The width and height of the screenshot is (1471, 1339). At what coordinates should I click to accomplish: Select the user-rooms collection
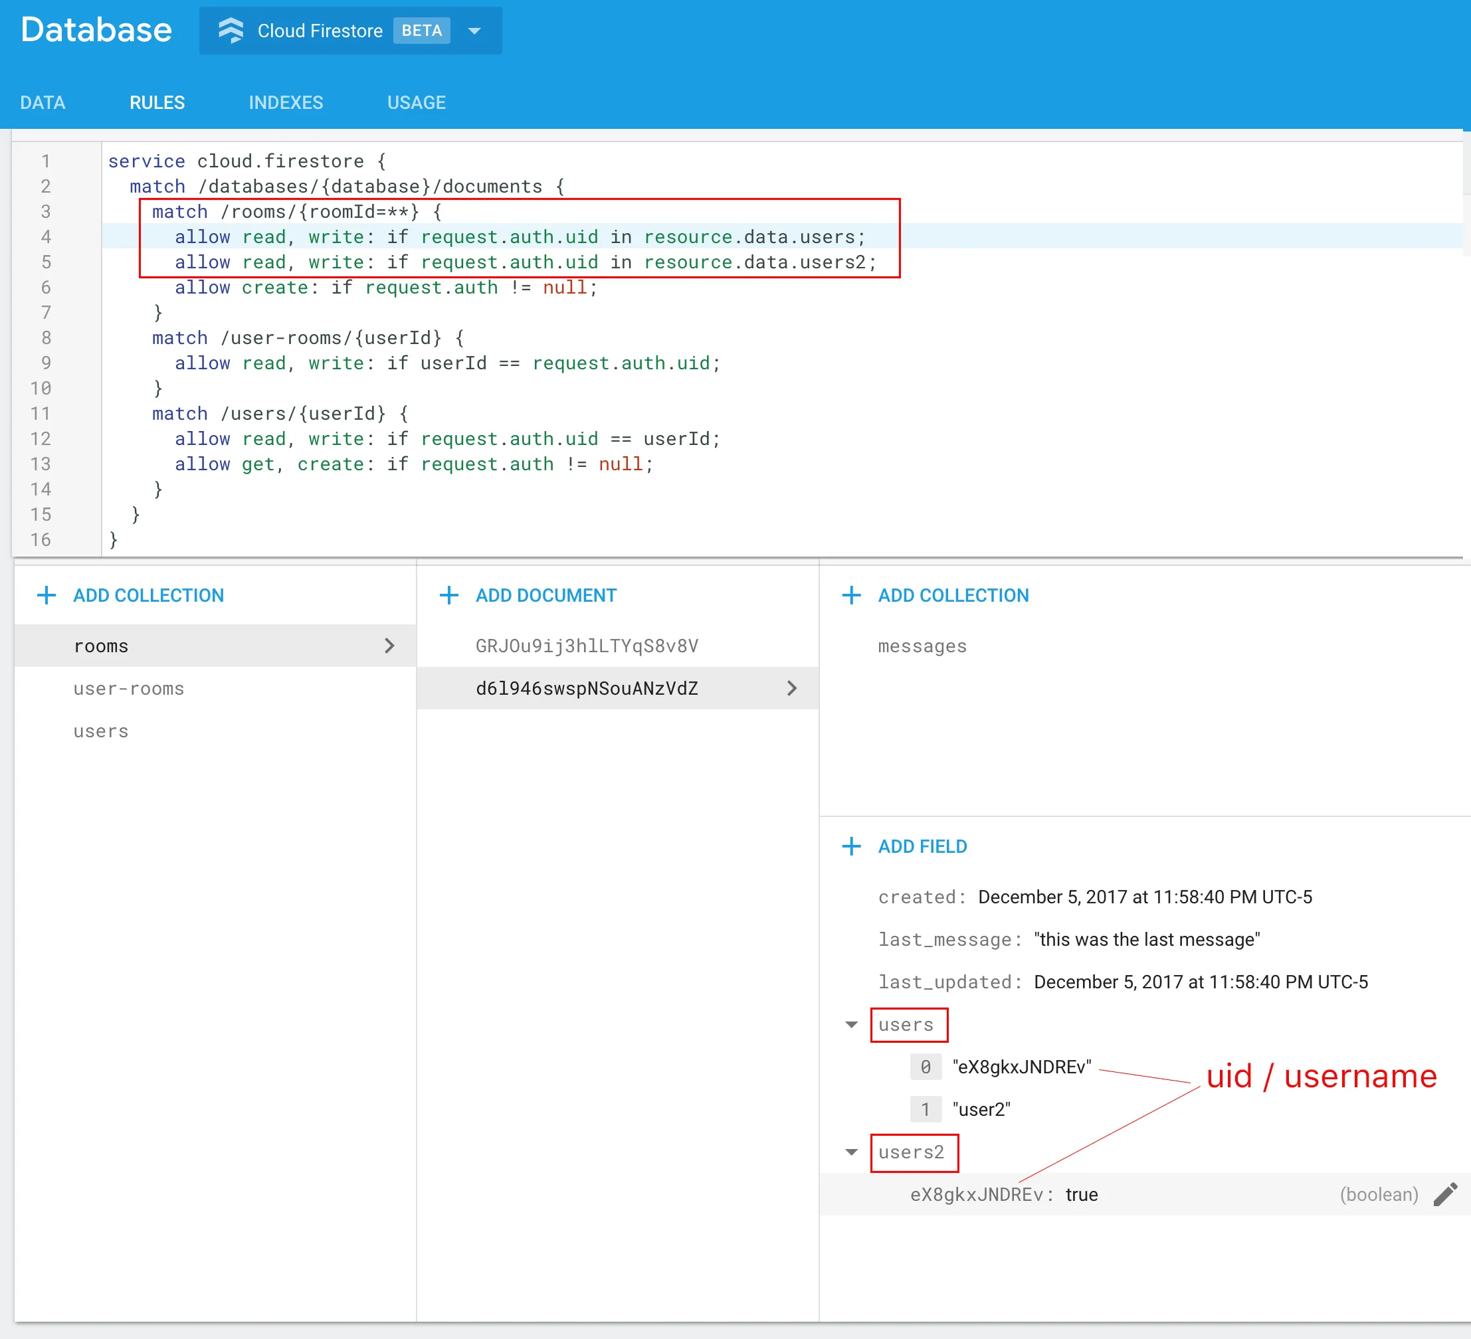(x=128, y=689)
